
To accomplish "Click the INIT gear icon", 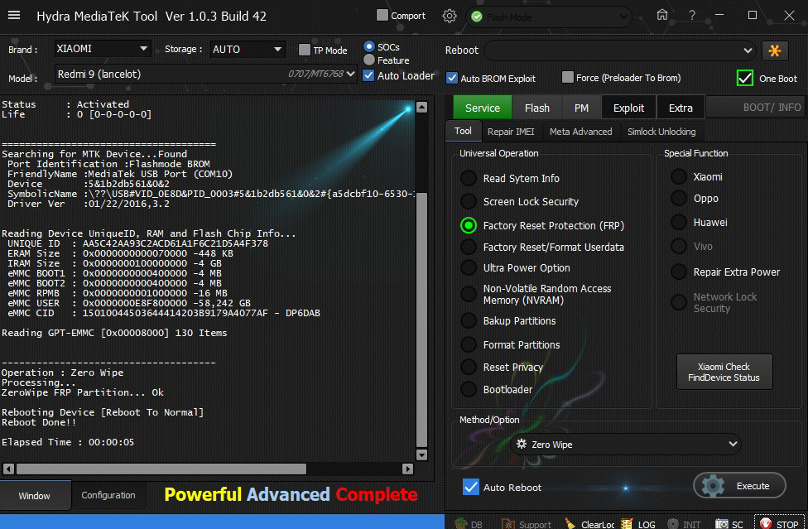I will click(672, 523).
